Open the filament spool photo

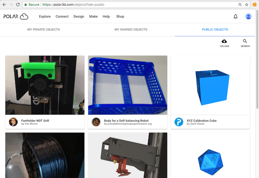[45, 155]
